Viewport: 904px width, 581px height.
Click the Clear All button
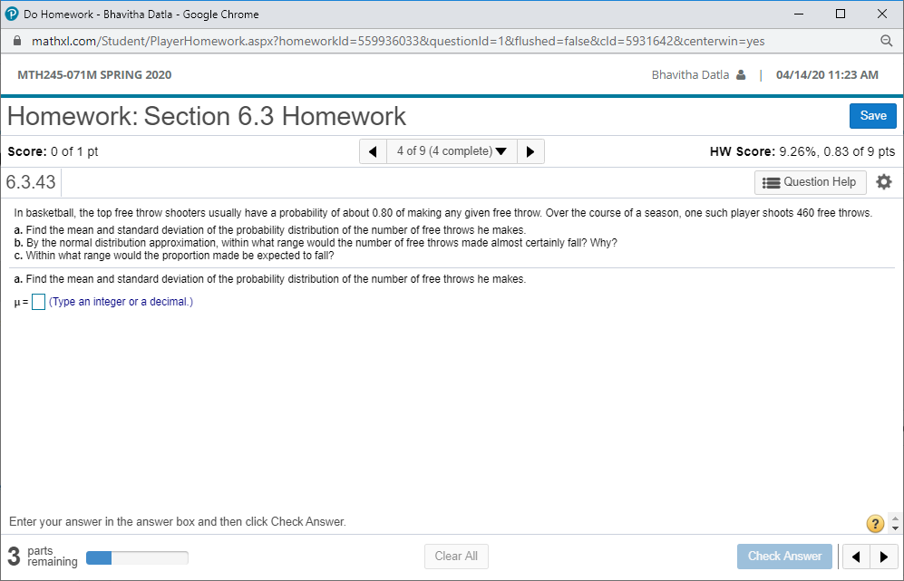click(x=456, y=557)
